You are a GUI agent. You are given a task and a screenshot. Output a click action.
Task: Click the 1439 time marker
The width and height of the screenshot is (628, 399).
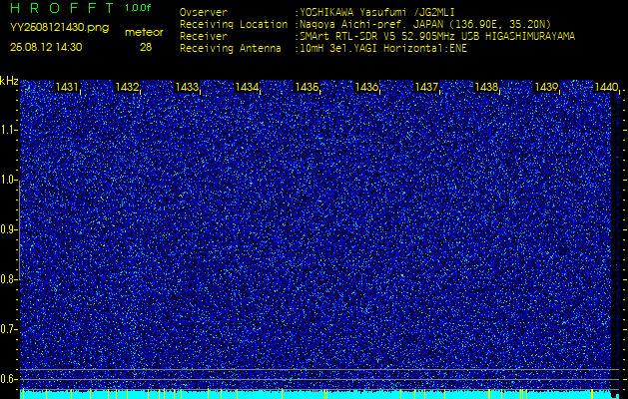[x=546, y=87]
